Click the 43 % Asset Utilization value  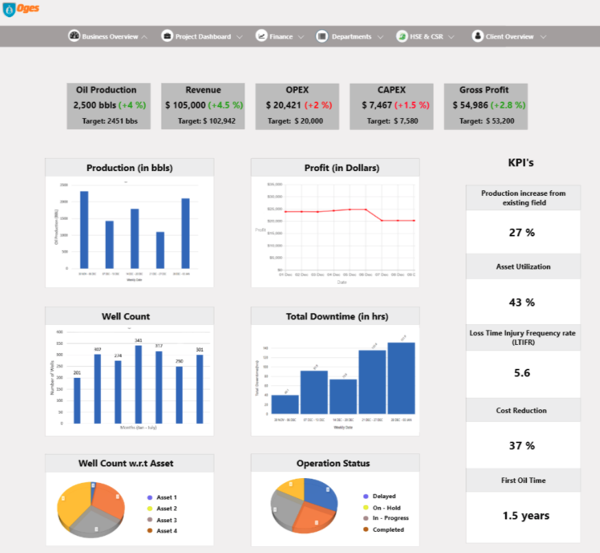coord(522,302)
